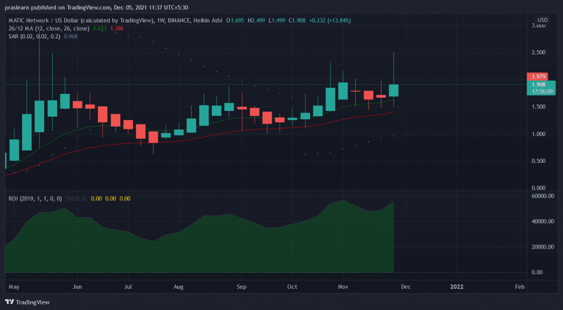Click the 2022 label on time axis

tap(457, 286)
